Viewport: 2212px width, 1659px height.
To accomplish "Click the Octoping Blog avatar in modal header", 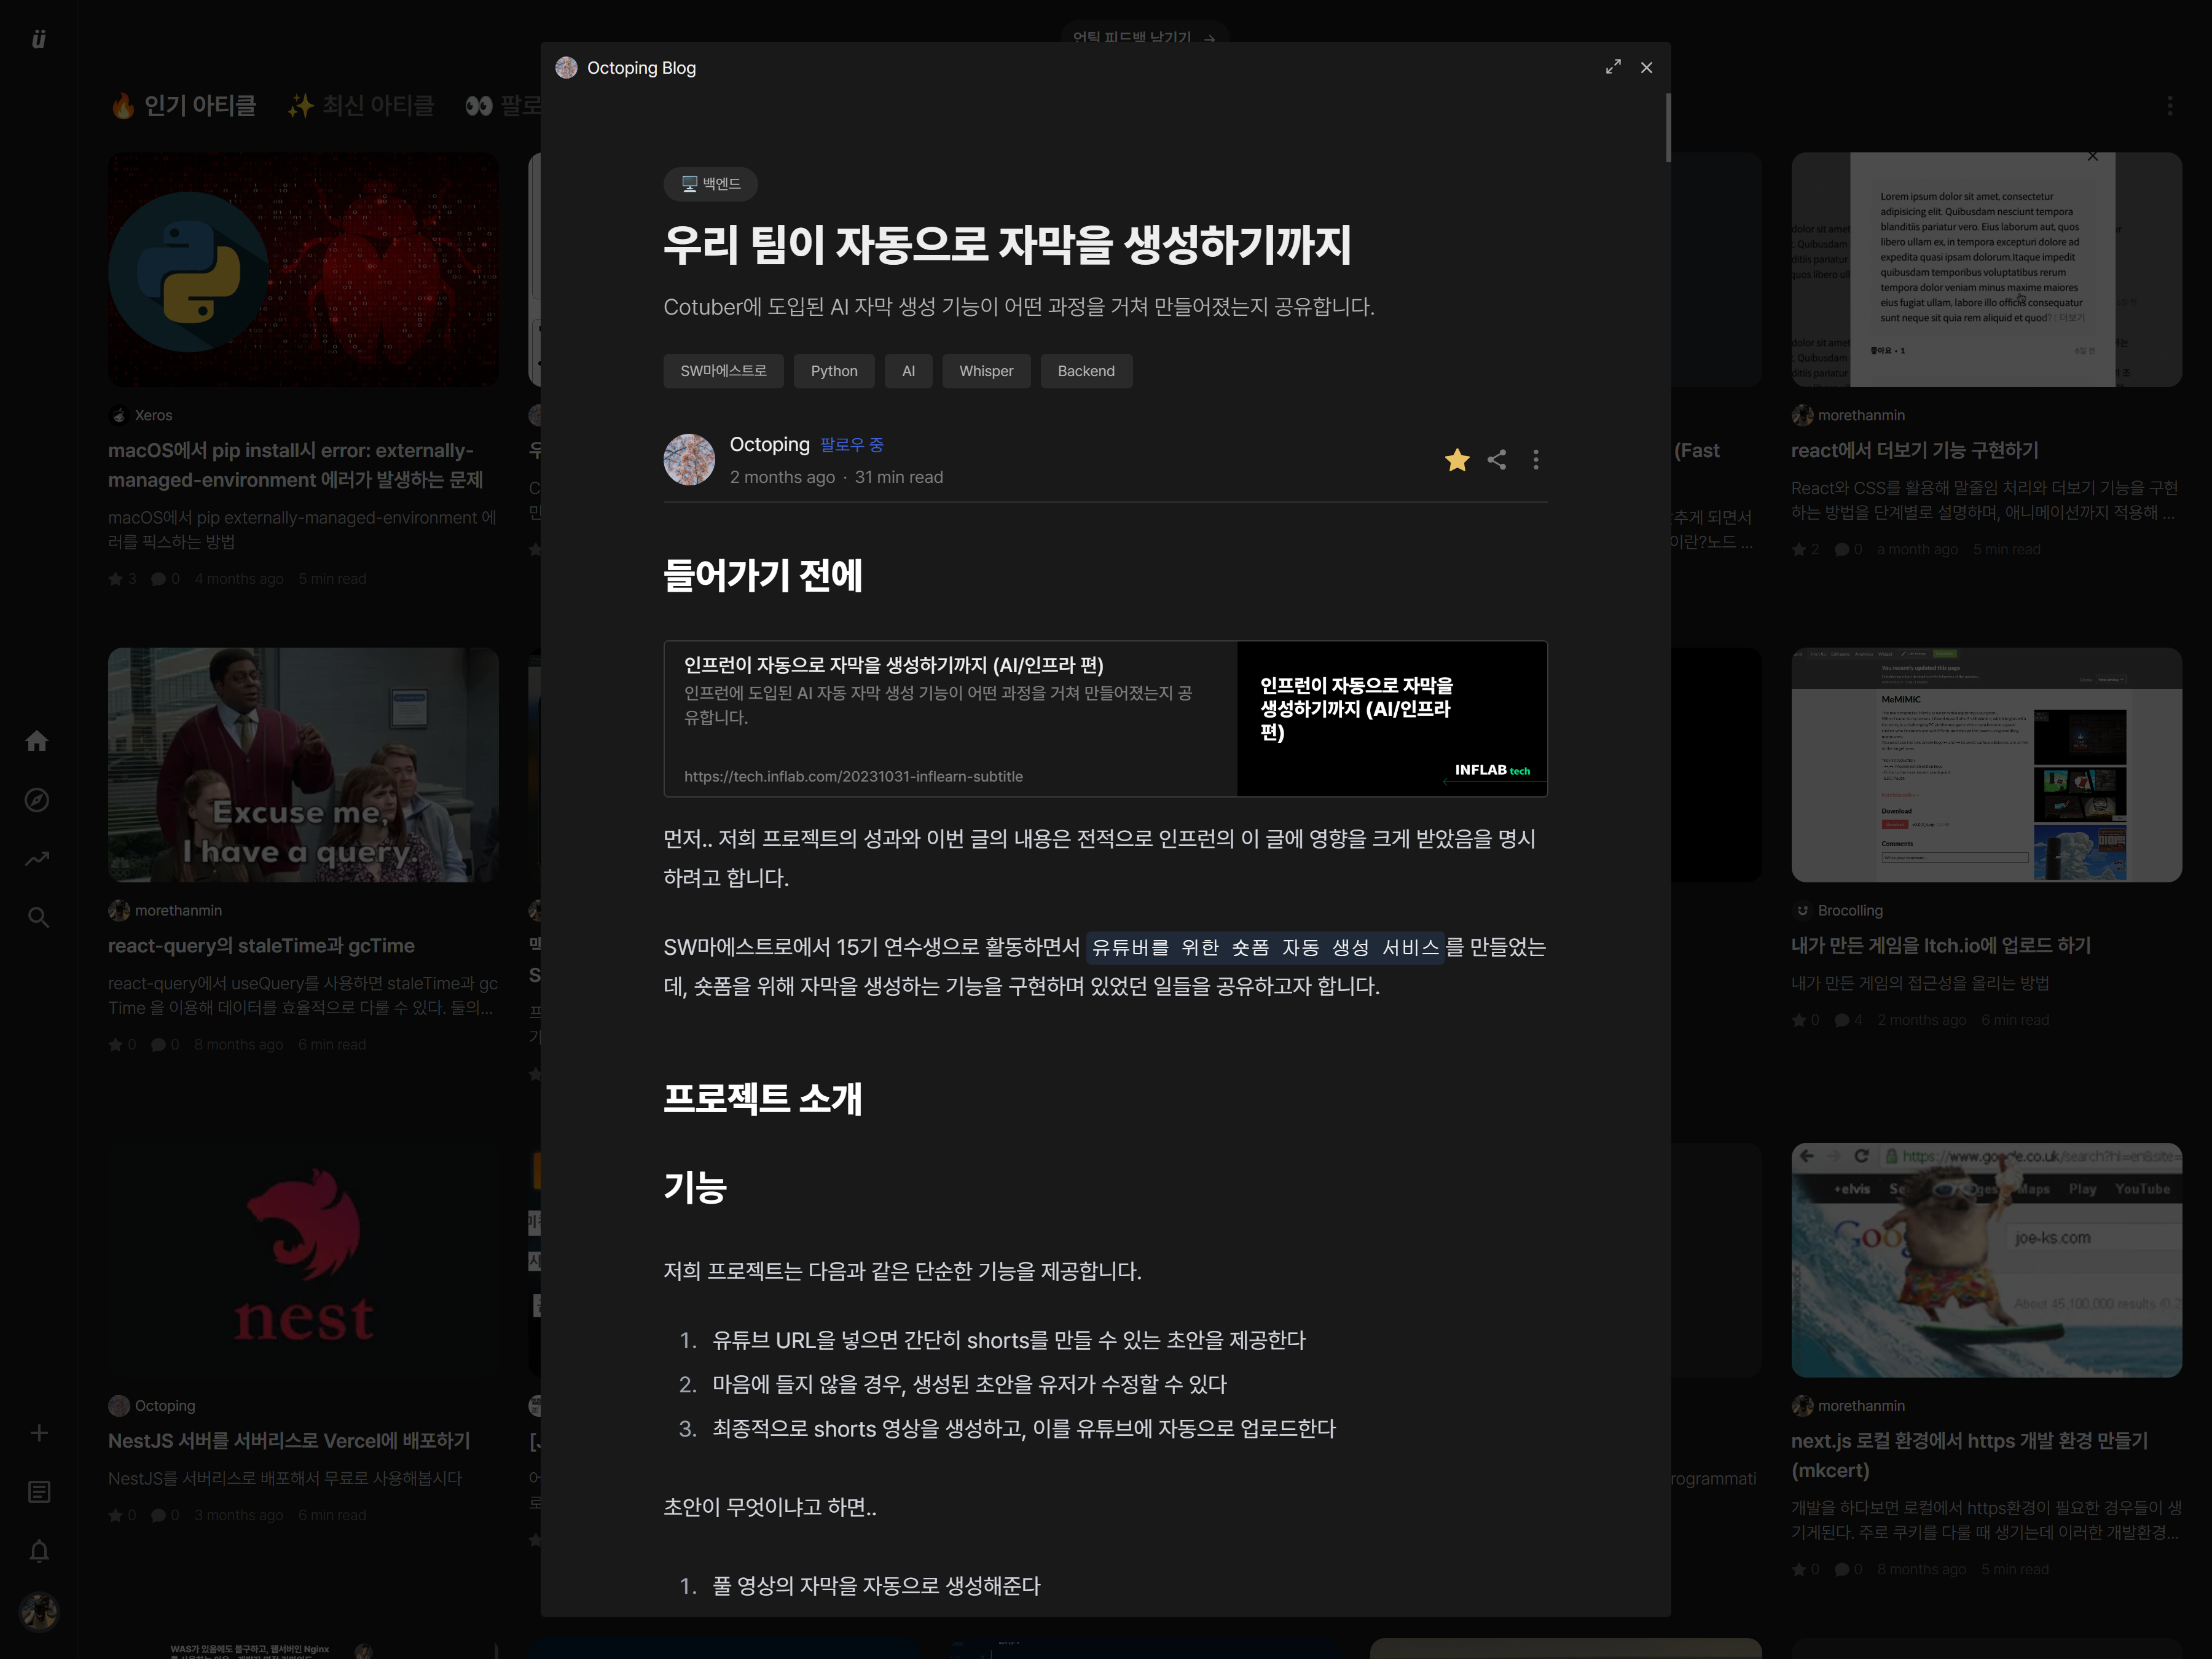I will (x=566, y=67).
